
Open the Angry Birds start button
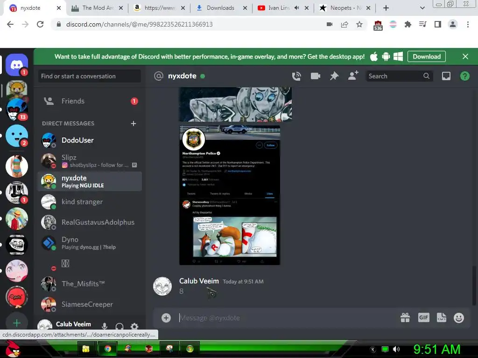click(12, 349)
